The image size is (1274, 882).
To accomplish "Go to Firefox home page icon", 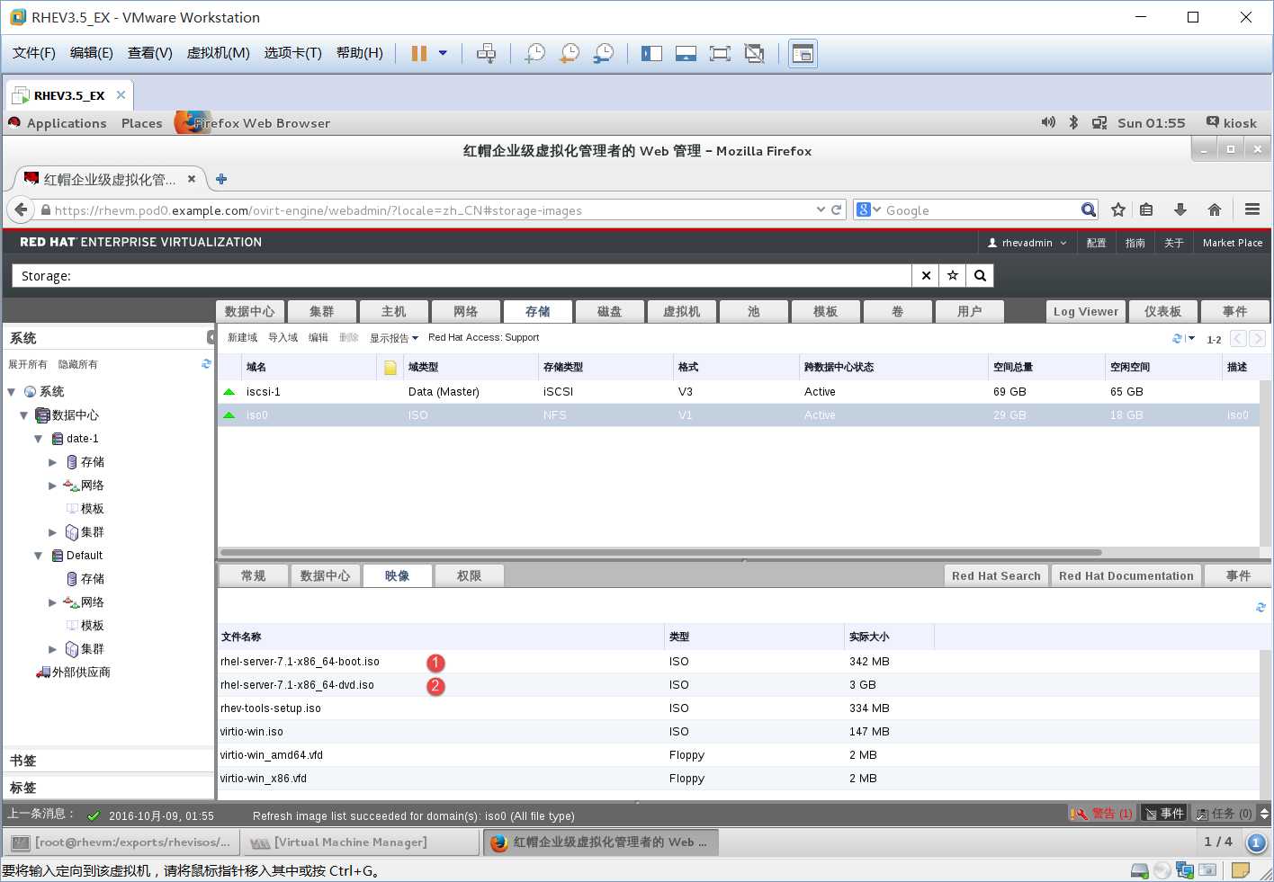I will pos(1215,209).
